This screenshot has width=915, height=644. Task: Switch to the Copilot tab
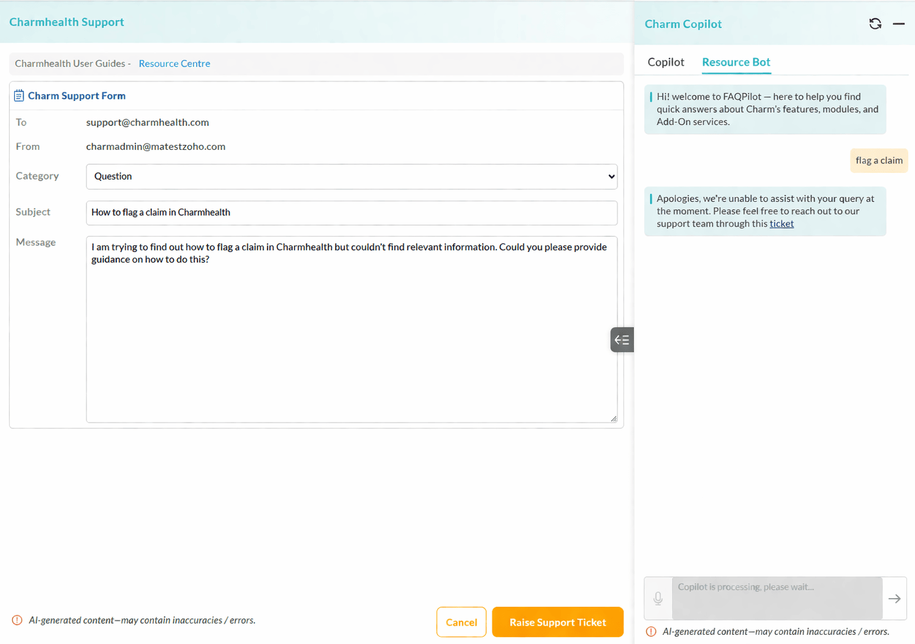666,62
